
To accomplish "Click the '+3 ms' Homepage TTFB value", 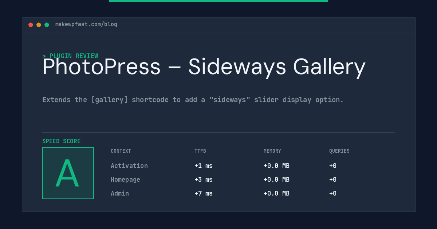I will pos(204,180).
